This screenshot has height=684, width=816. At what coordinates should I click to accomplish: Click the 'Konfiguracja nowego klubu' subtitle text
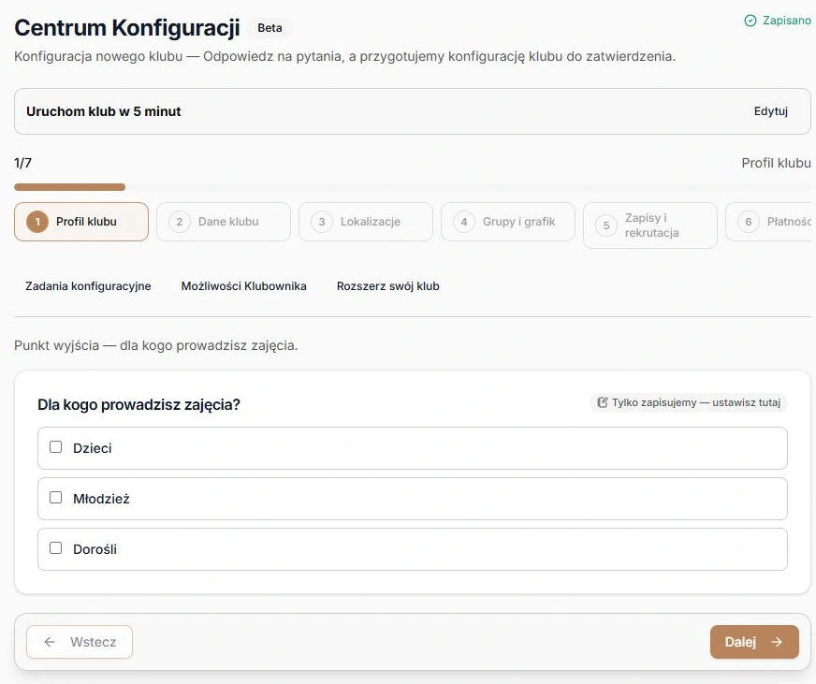click(345, 56)
